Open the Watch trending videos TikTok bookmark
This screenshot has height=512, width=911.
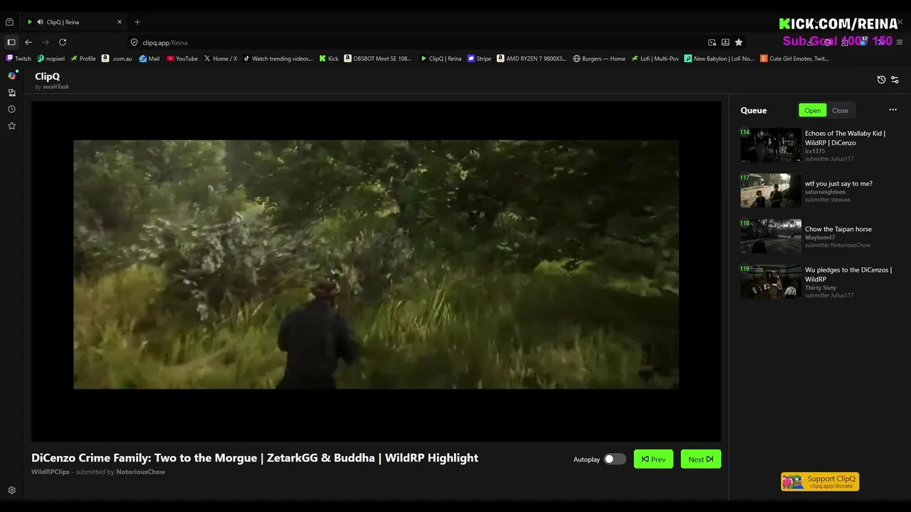coord(278,58)
